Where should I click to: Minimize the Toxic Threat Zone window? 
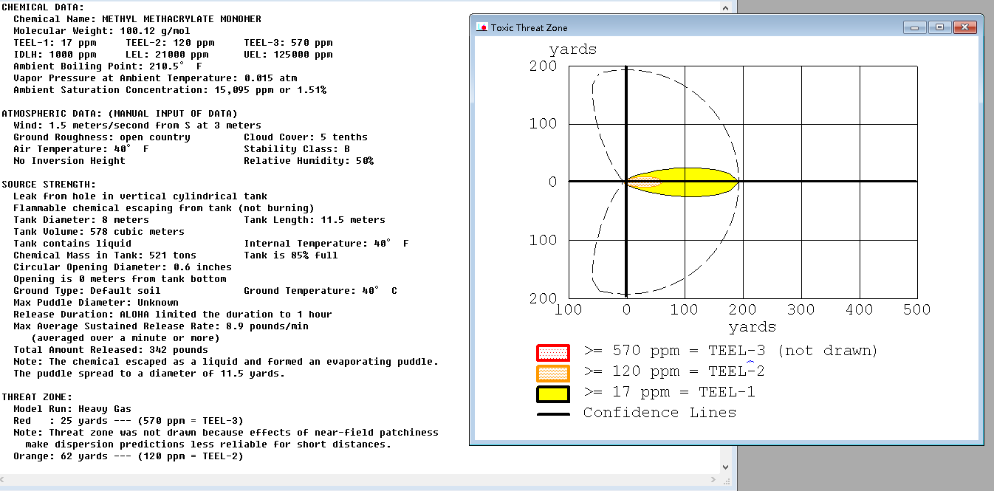pyautogui.click(x=915, y=27)
